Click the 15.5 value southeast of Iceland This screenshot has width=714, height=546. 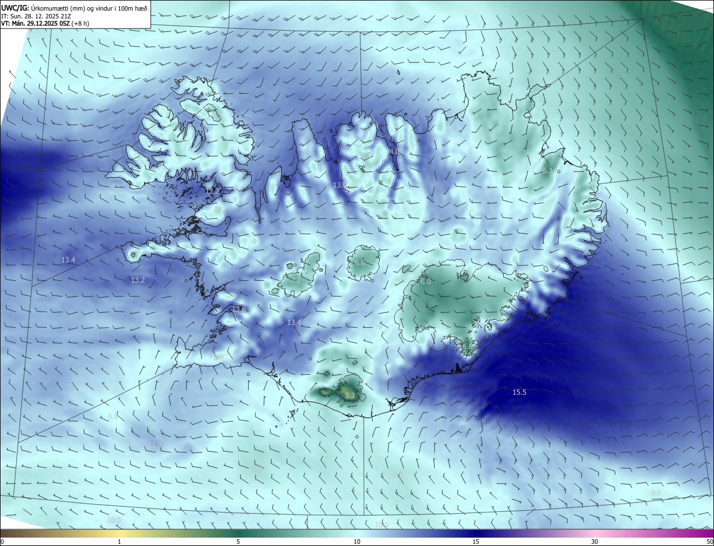(519, 392)
